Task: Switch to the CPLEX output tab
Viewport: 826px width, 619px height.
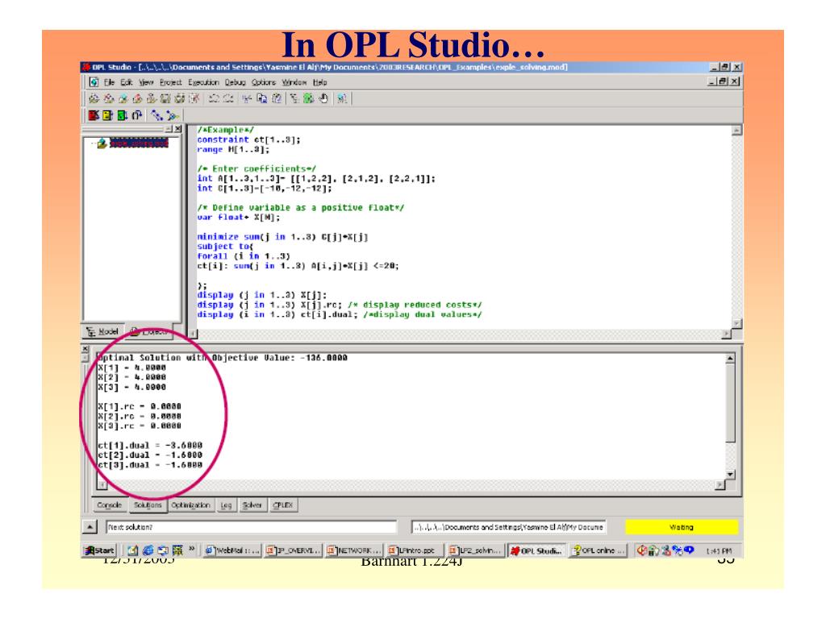Action: 283,505
